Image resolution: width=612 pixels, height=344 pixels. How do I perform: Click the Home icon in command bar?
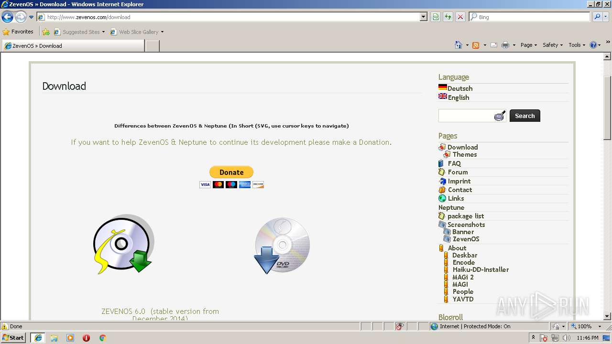point(459,45)
